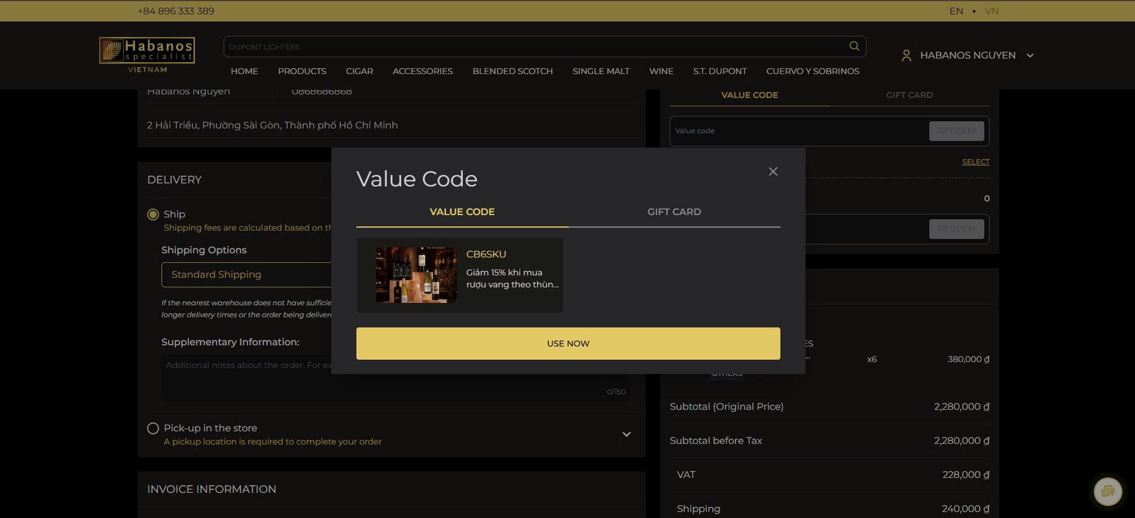
Task: Select the CB6SKU voucher card
Action: (x=460, y=275)
